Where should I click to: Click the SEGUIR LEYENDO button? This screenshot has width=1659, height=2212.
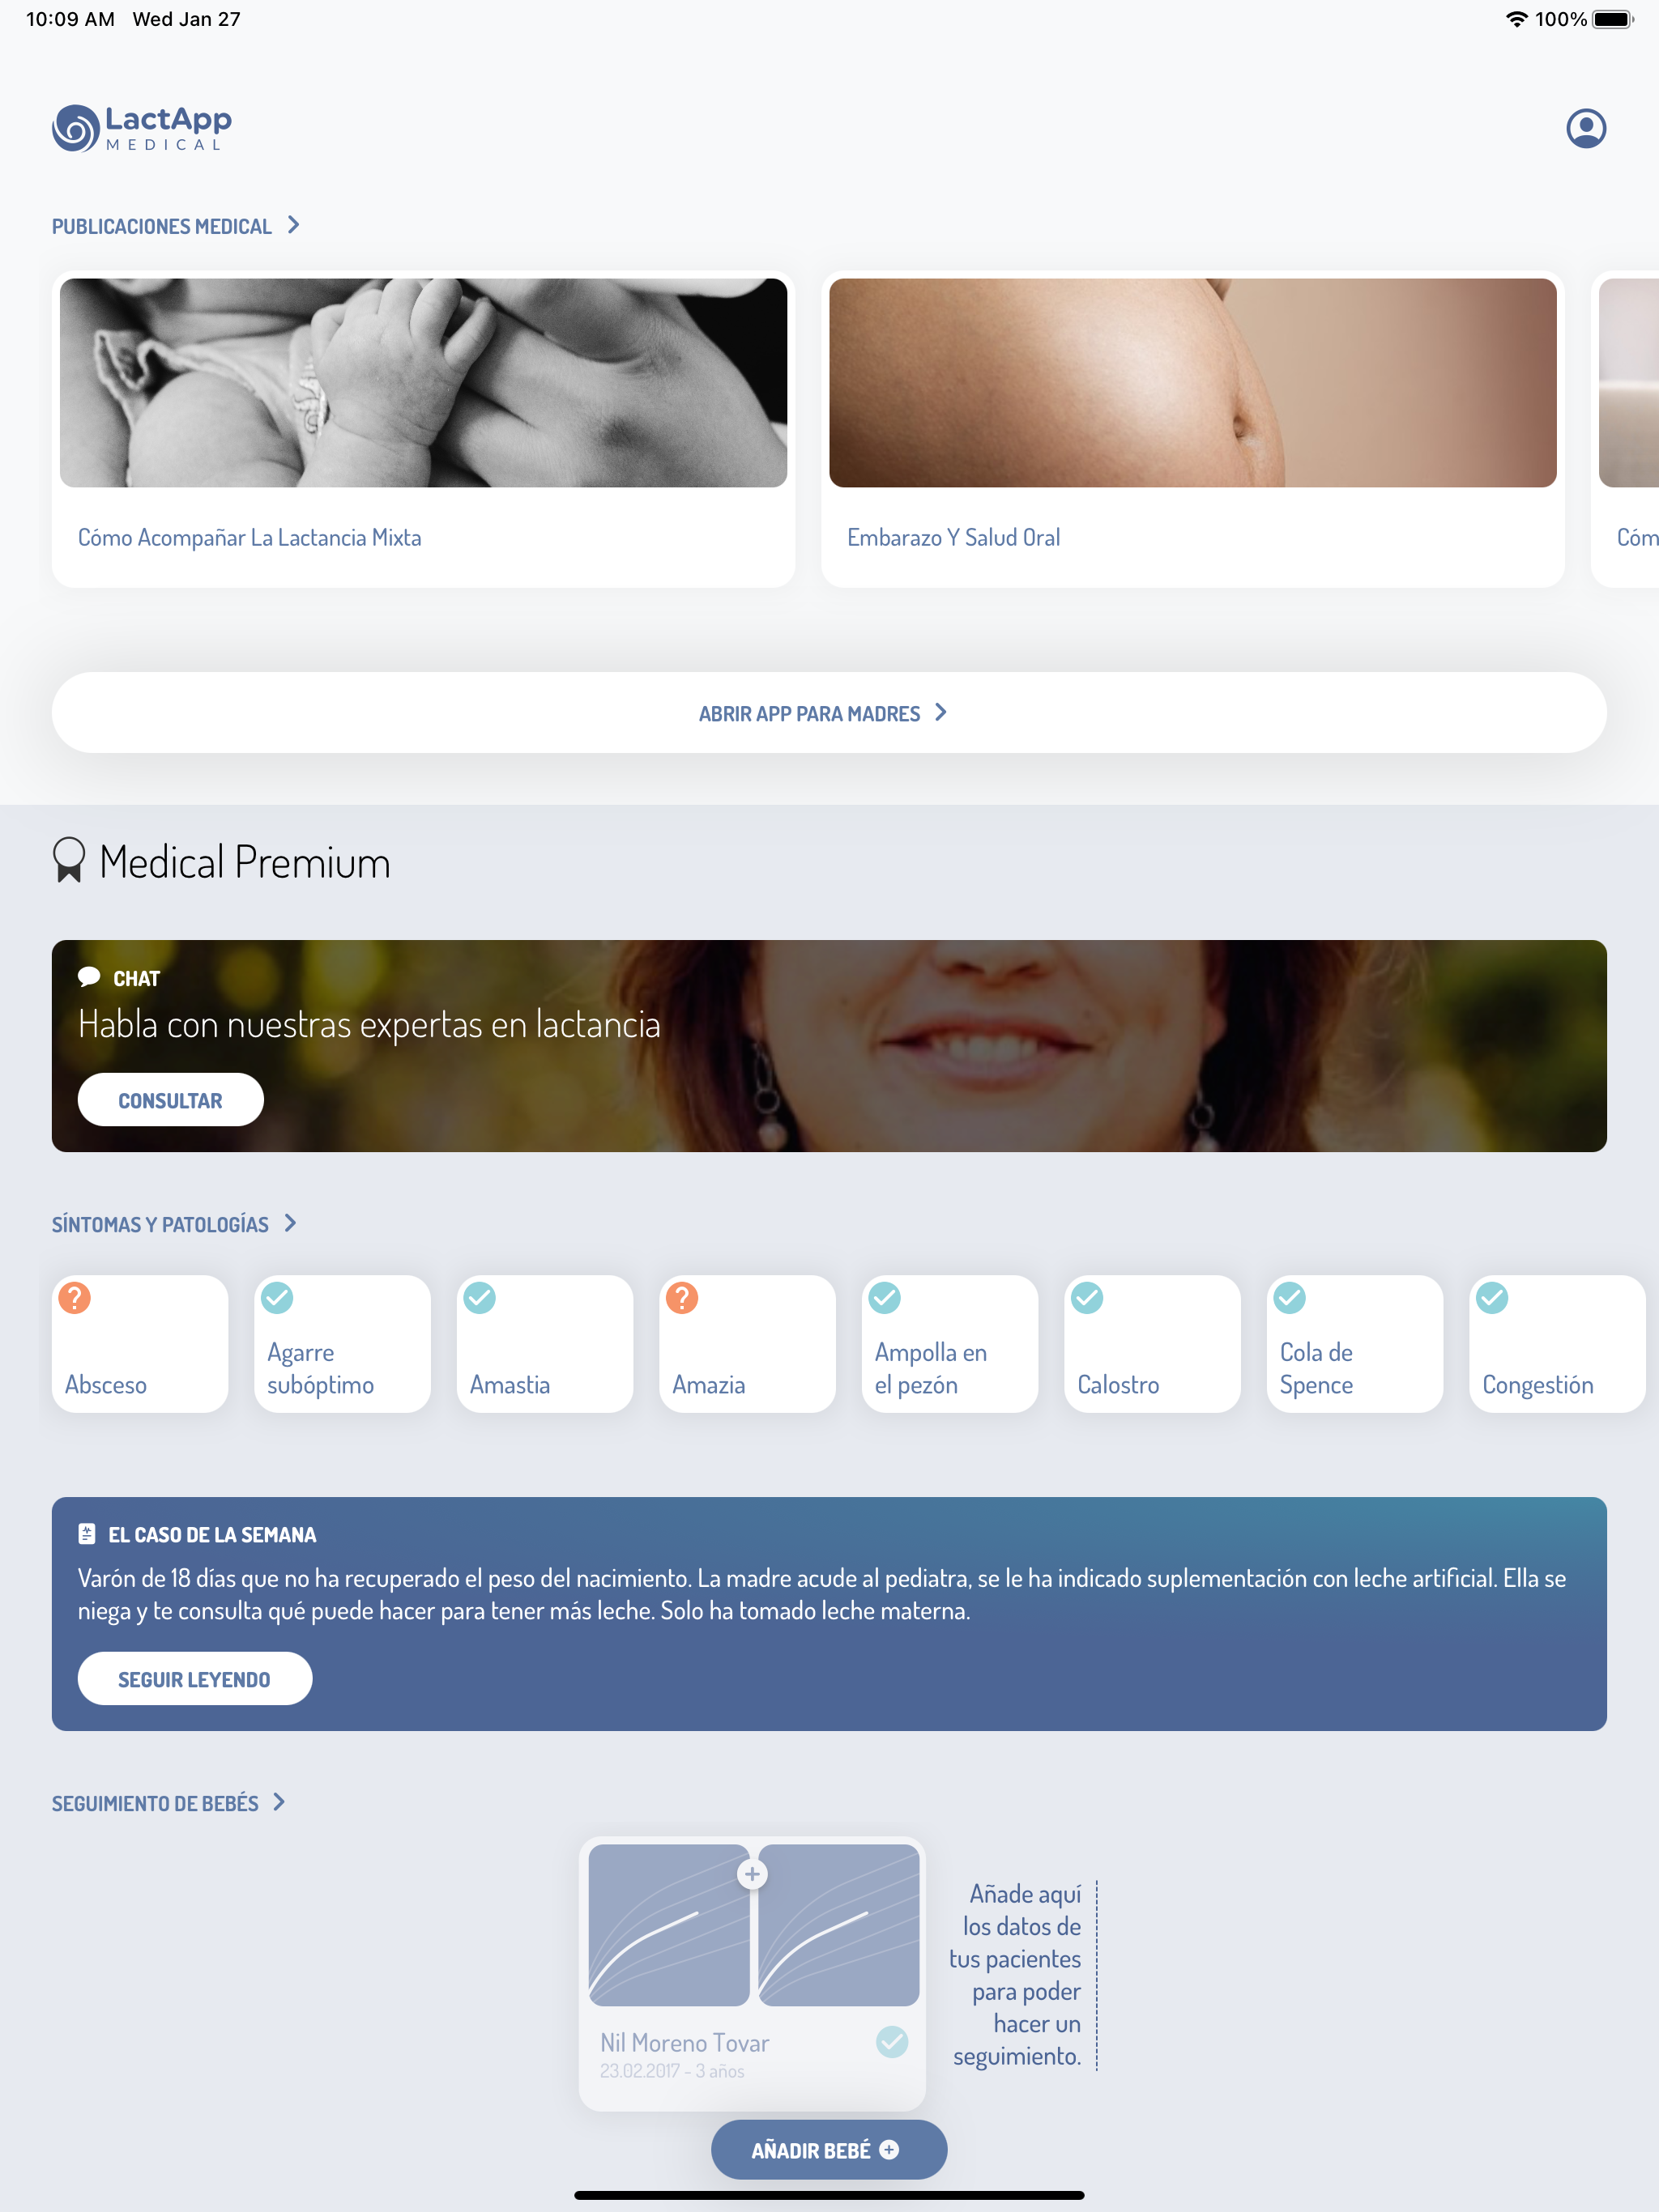point(195,1679)
